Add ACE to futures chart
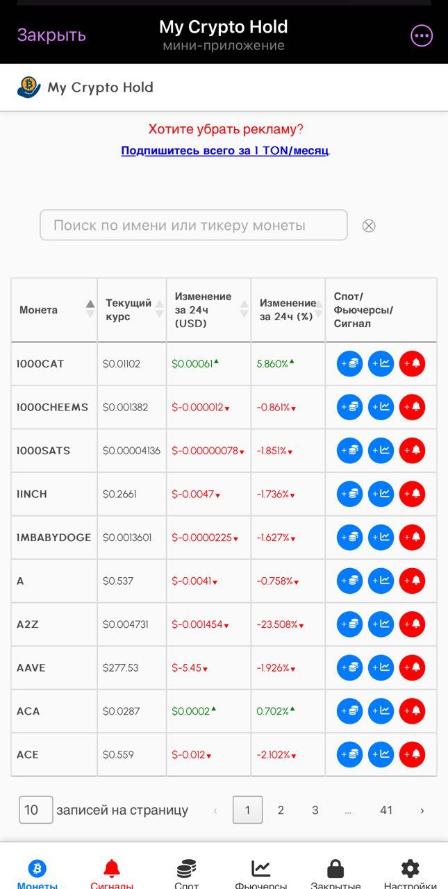This screenshot has height=889, width=448. click(x=381, y=754)
